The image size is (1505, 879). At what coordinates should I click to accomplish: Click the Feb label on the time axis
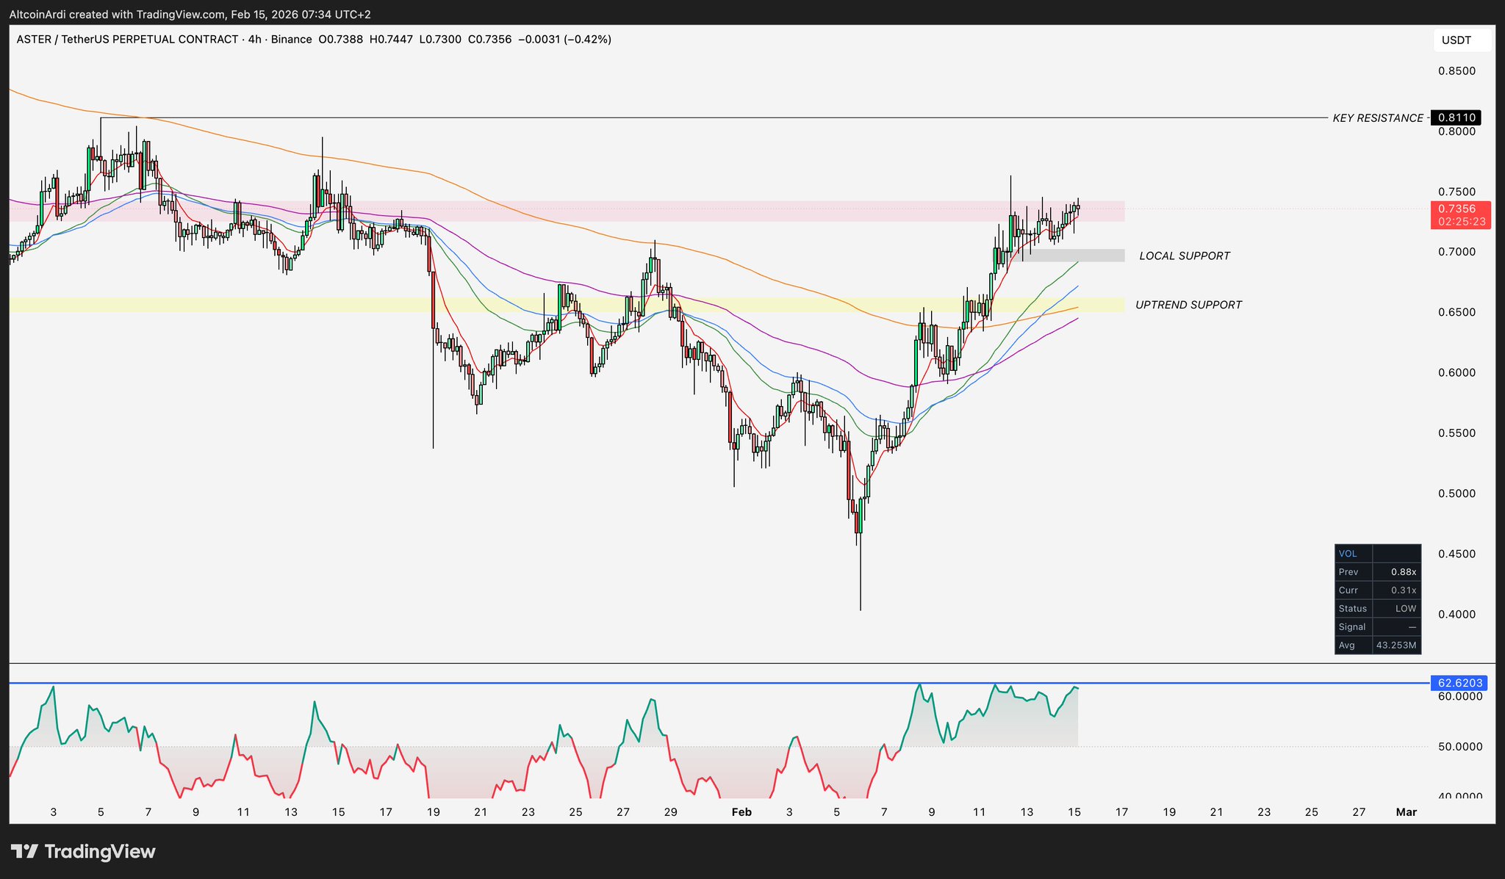coord(741,812)
